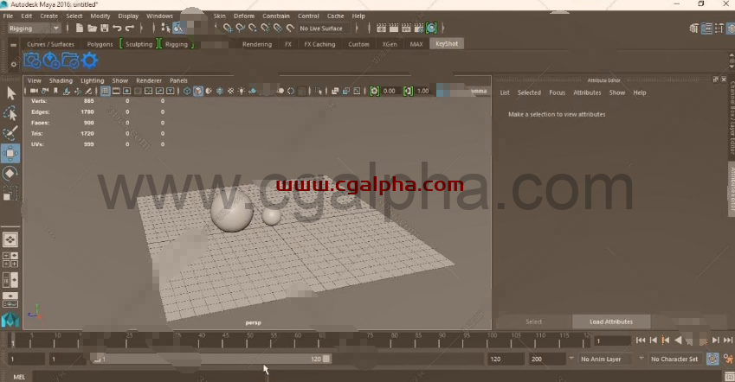Open the Deform menu

click(x=244, y=16)
